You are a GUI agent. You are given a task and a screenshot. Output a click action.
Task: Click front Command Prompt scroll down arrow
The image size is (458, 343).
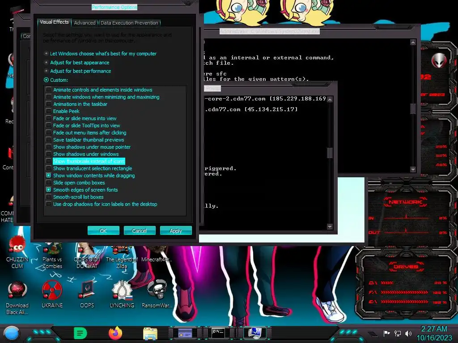click(x=330, y=226)
